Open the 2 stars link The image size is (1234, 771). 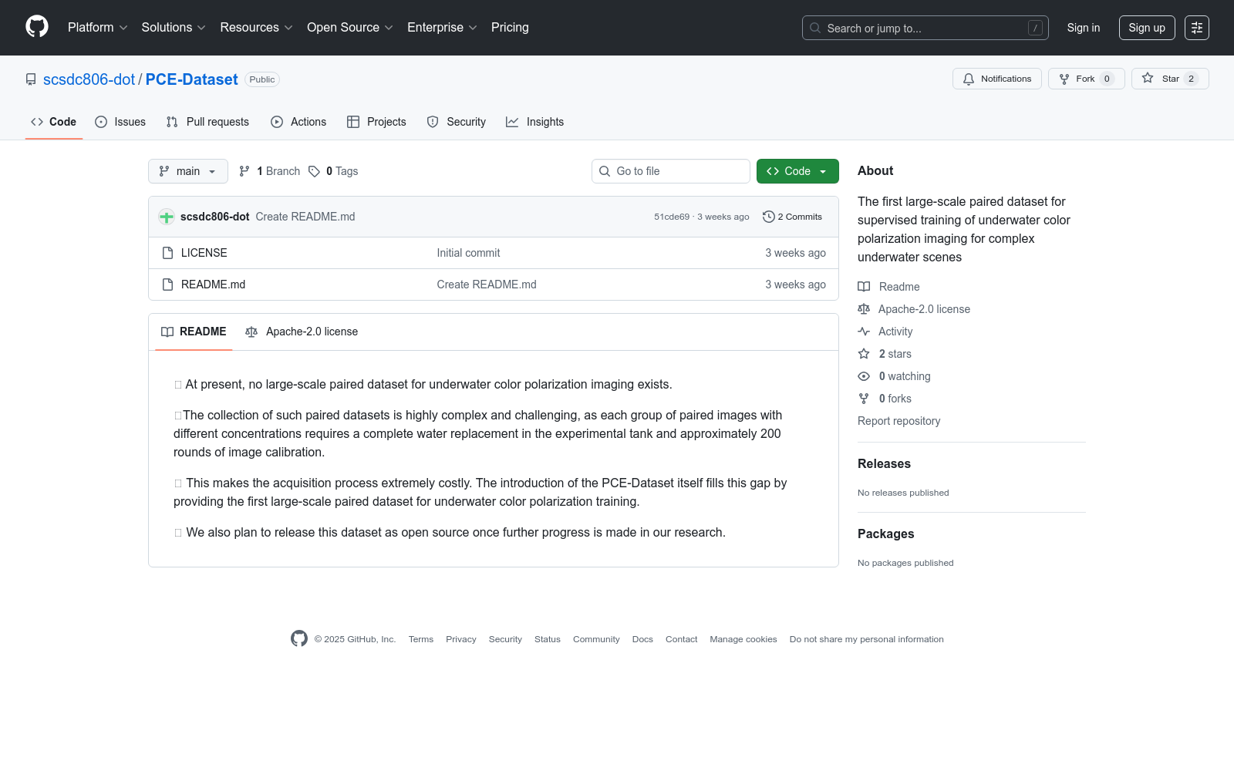tap(885, 354)
